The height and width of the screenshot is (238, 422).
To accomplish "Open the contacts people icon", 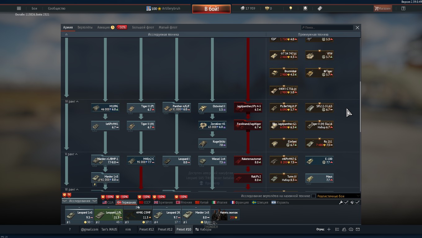I will (344, 229).
